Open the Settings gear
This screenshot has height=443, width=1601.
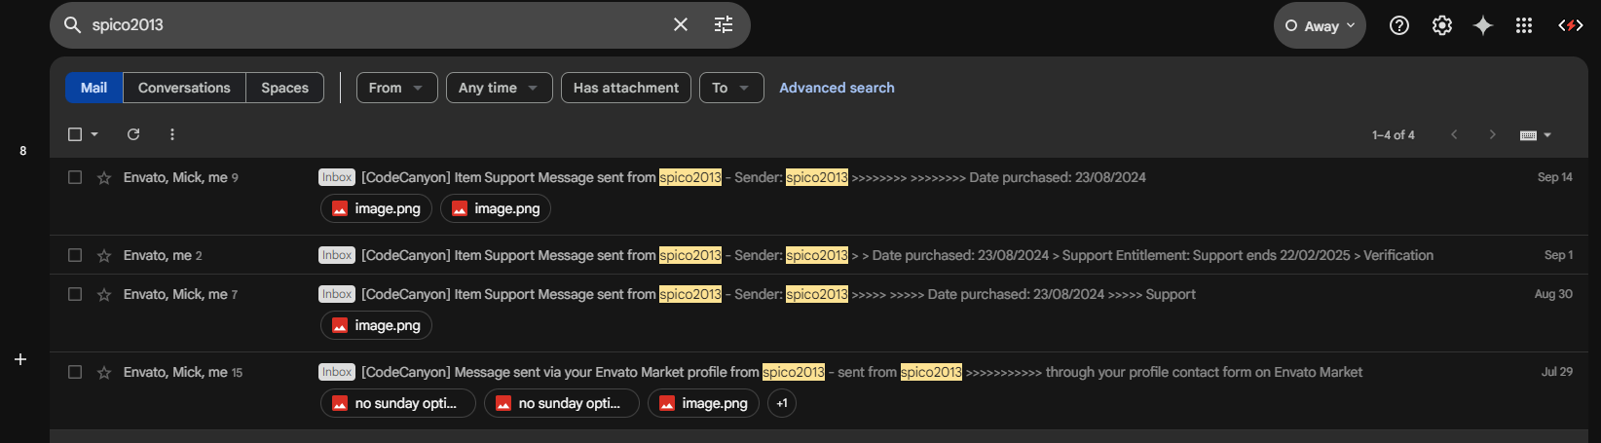[1442, 25]
